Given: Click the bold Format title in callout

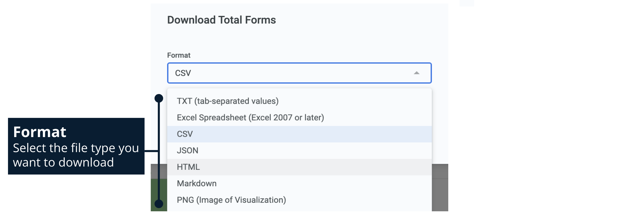Looking at the screenshot, I should tap(40, 132).
